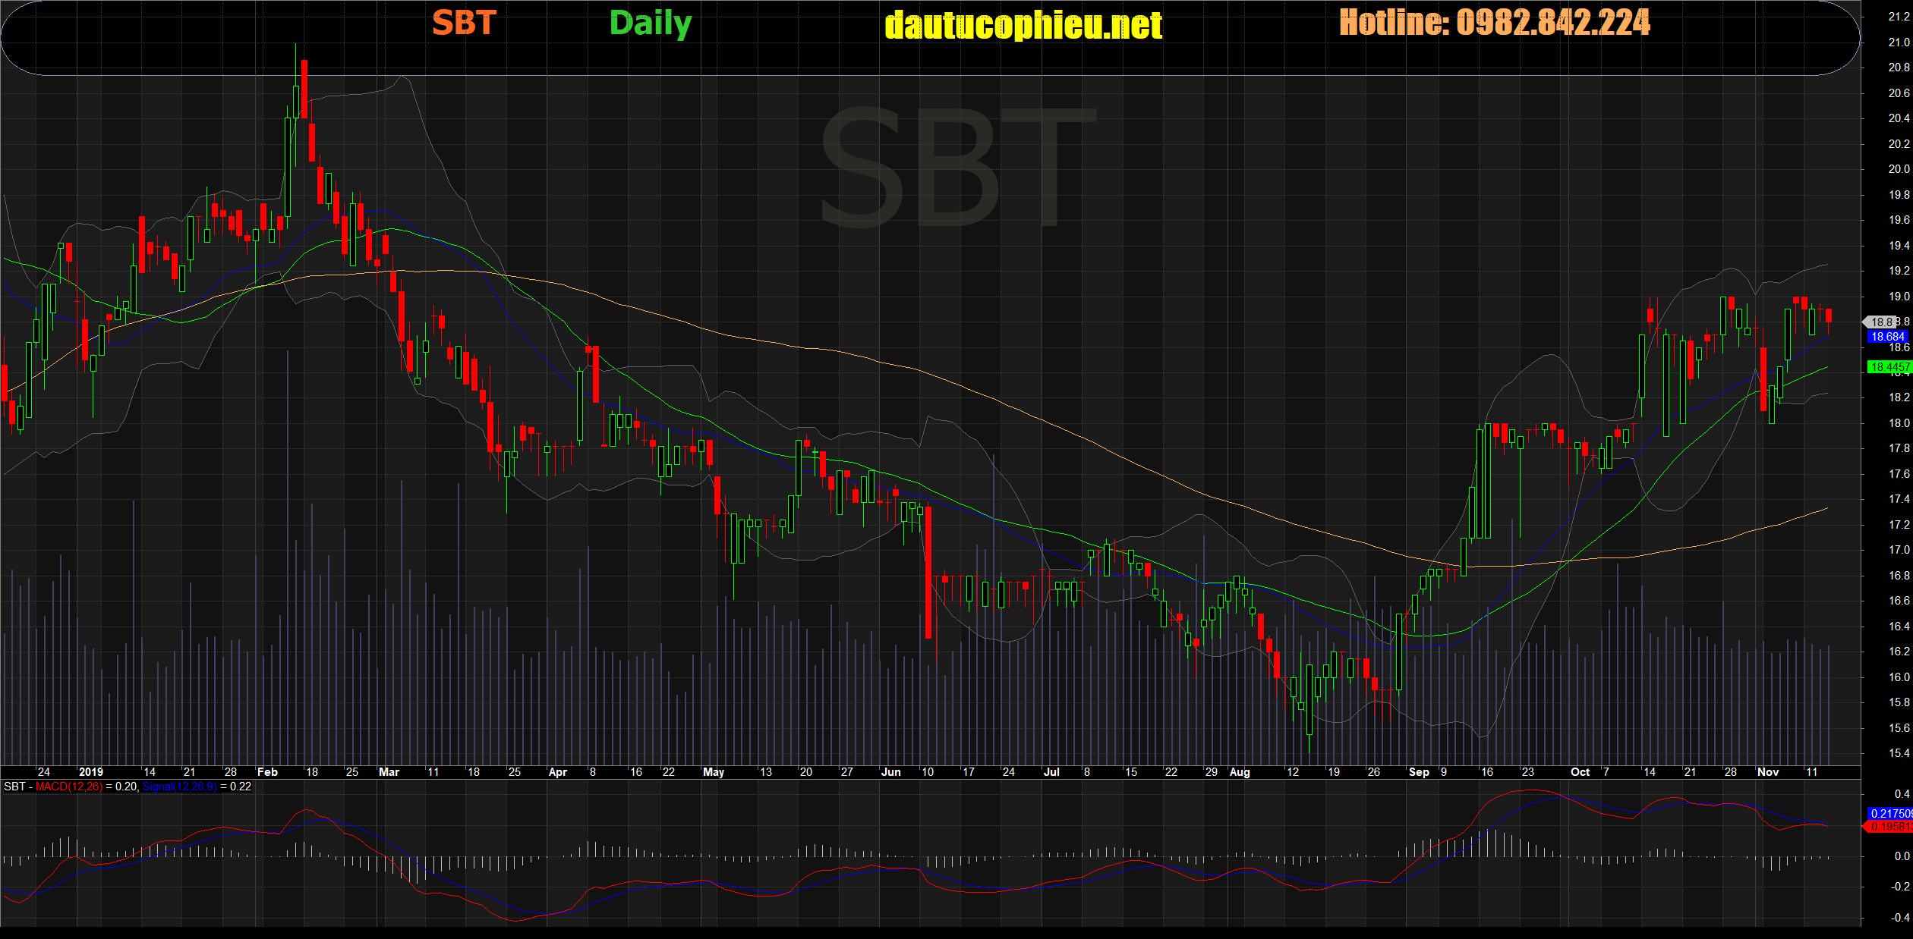The height and width of the screenshot is (939, 1913).
Task: Click the Feb label on date axis
Action: point(267,772)
